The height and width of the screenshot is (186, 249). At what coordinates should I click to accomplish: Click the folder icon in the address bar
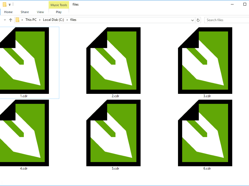(x=18, y=20)
